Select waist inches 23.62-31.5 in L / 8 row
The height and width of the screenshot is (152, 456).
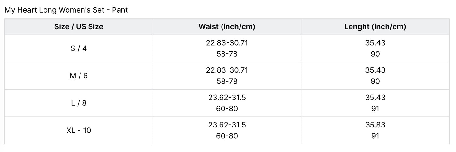[227, 98]
